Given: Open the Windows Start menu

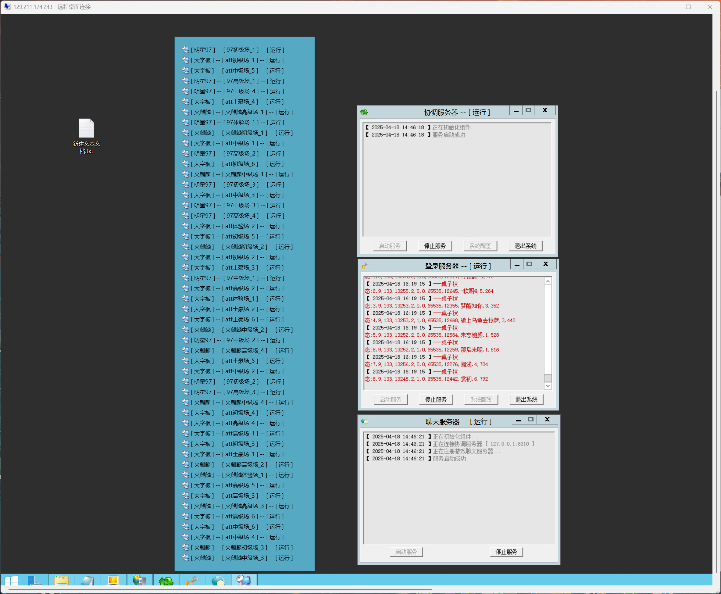Looking at the screenshot, I should (11, 580).
